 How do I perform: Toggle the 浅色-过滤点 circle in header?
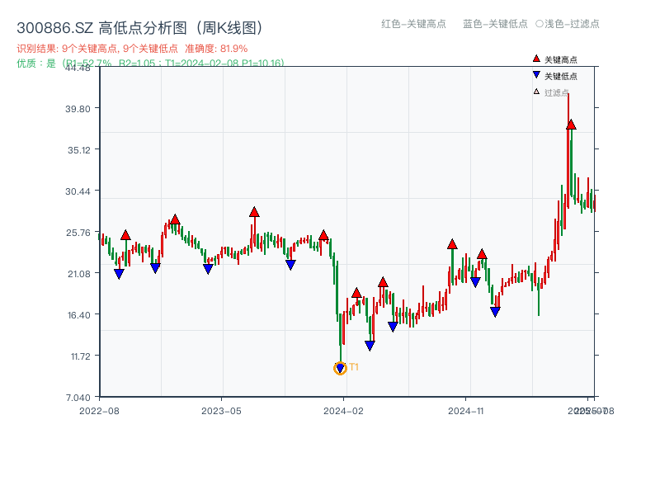pyautogui.click(x=540, y=24)
